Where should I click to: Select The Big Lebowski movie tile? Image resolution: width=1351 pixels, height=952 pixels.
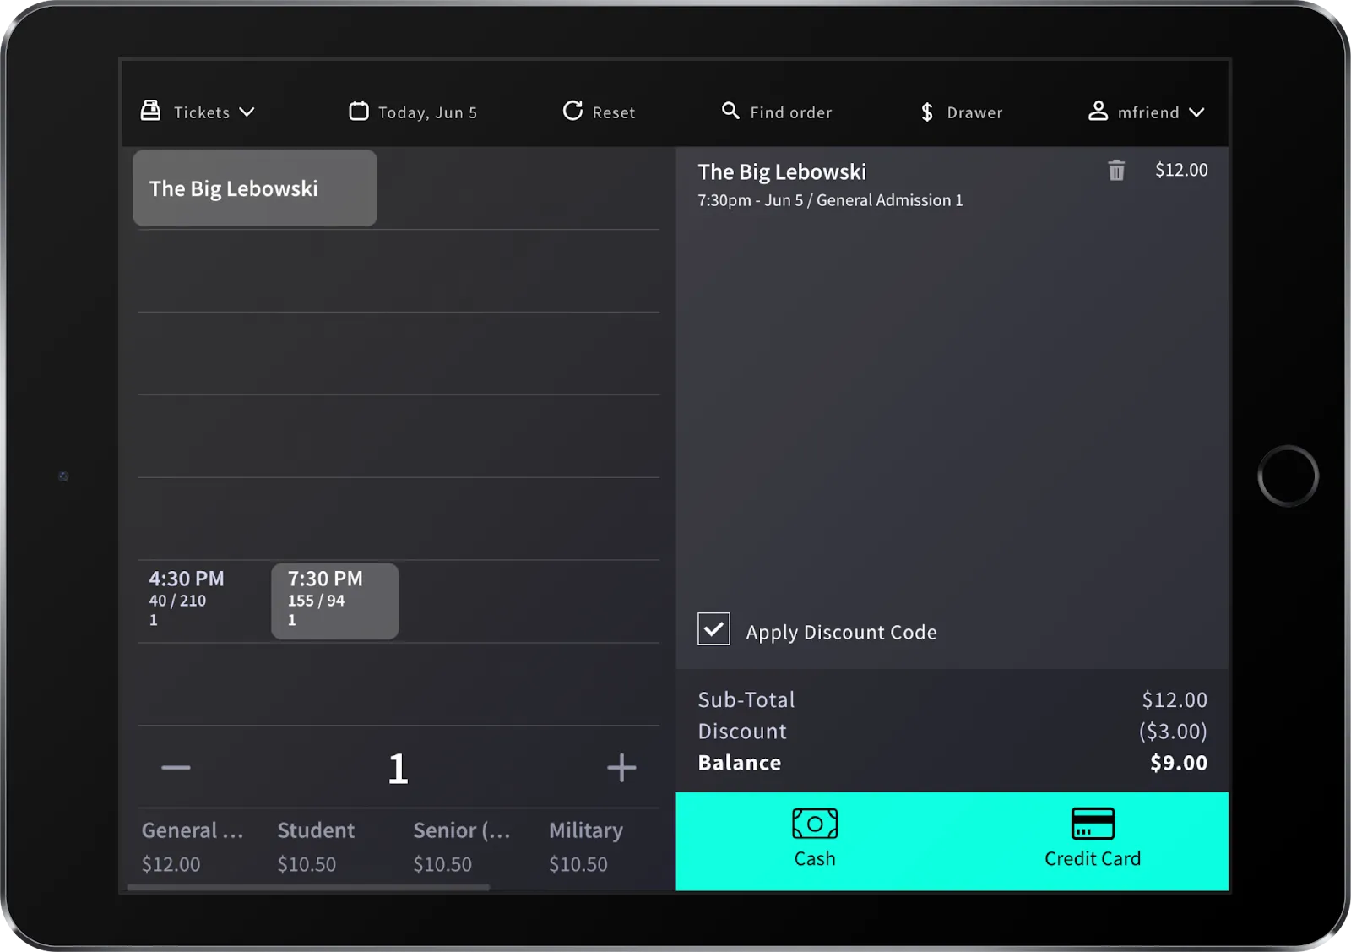255,188
